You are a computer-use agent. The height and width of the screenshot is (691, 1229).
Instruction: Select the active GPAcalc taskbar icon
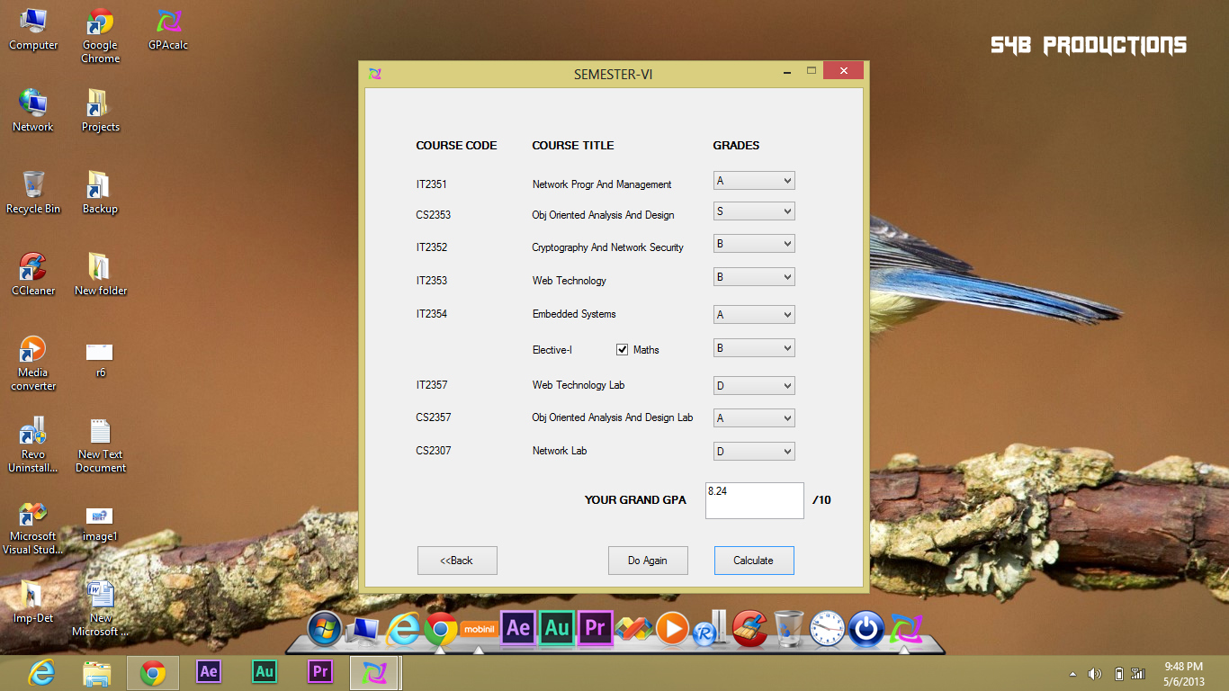tap(373, 672)
